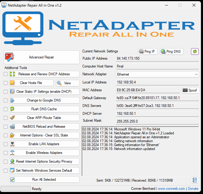Check the NetBIOS Reload and Release box
Image resolution: width=203 pixels, height=194 pixels.
[5, 127]
